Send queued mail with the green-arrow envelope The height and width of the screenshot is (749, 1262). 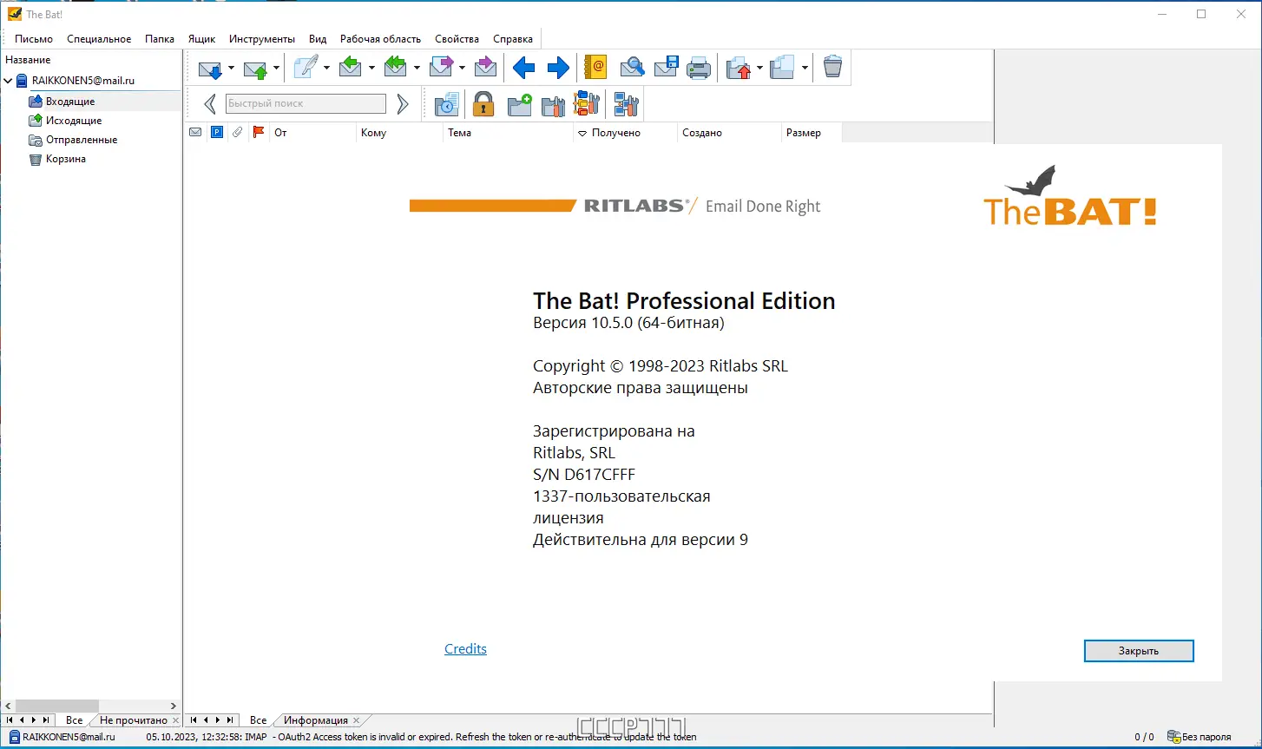pos(255,68)
